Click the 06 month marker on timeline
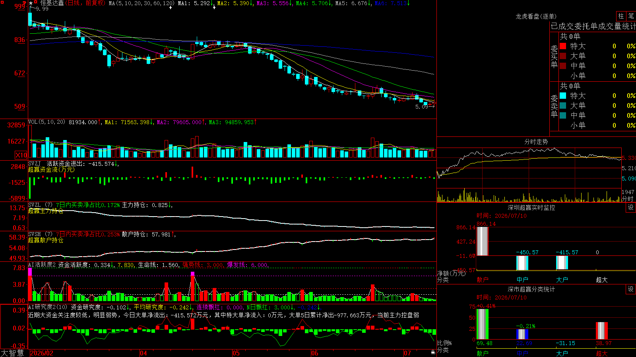 315,353
